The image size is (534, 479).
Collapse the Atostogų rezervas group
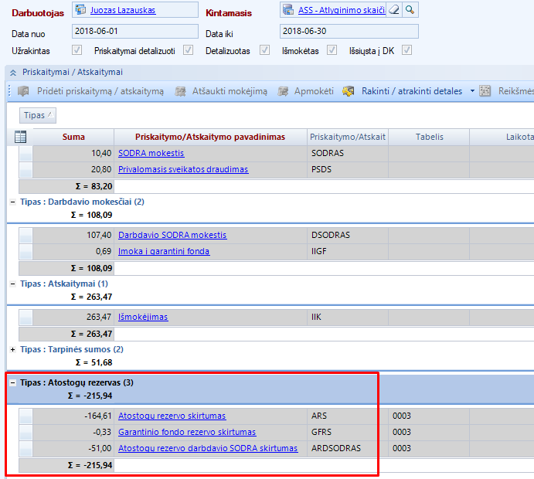[12, 382]
